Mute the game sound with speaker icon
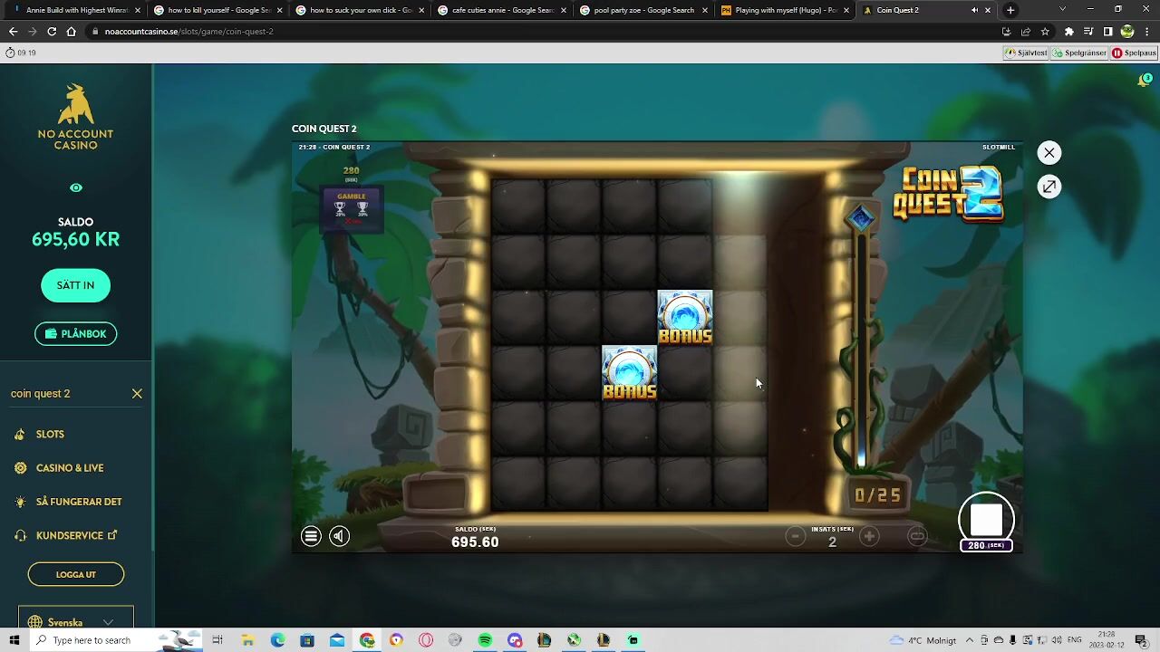 pos(339,536)
